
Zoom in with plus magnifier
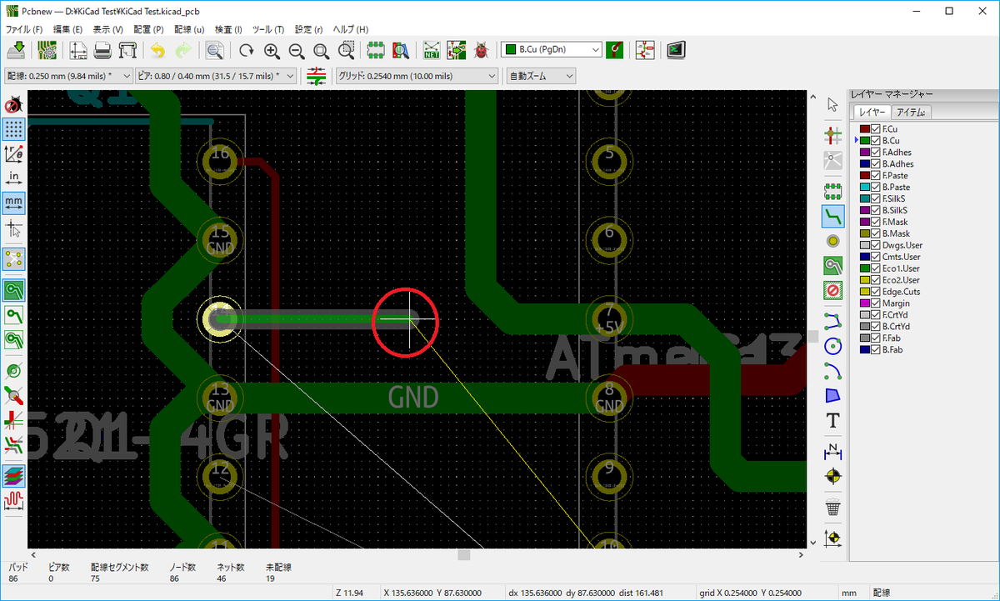pyautogui.click(x=272, y=50)
